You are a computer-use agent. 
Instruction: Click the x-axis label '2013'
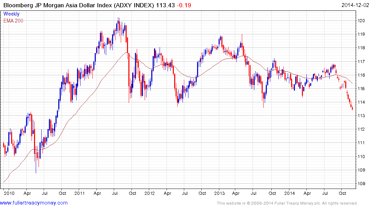click(219, 193)
